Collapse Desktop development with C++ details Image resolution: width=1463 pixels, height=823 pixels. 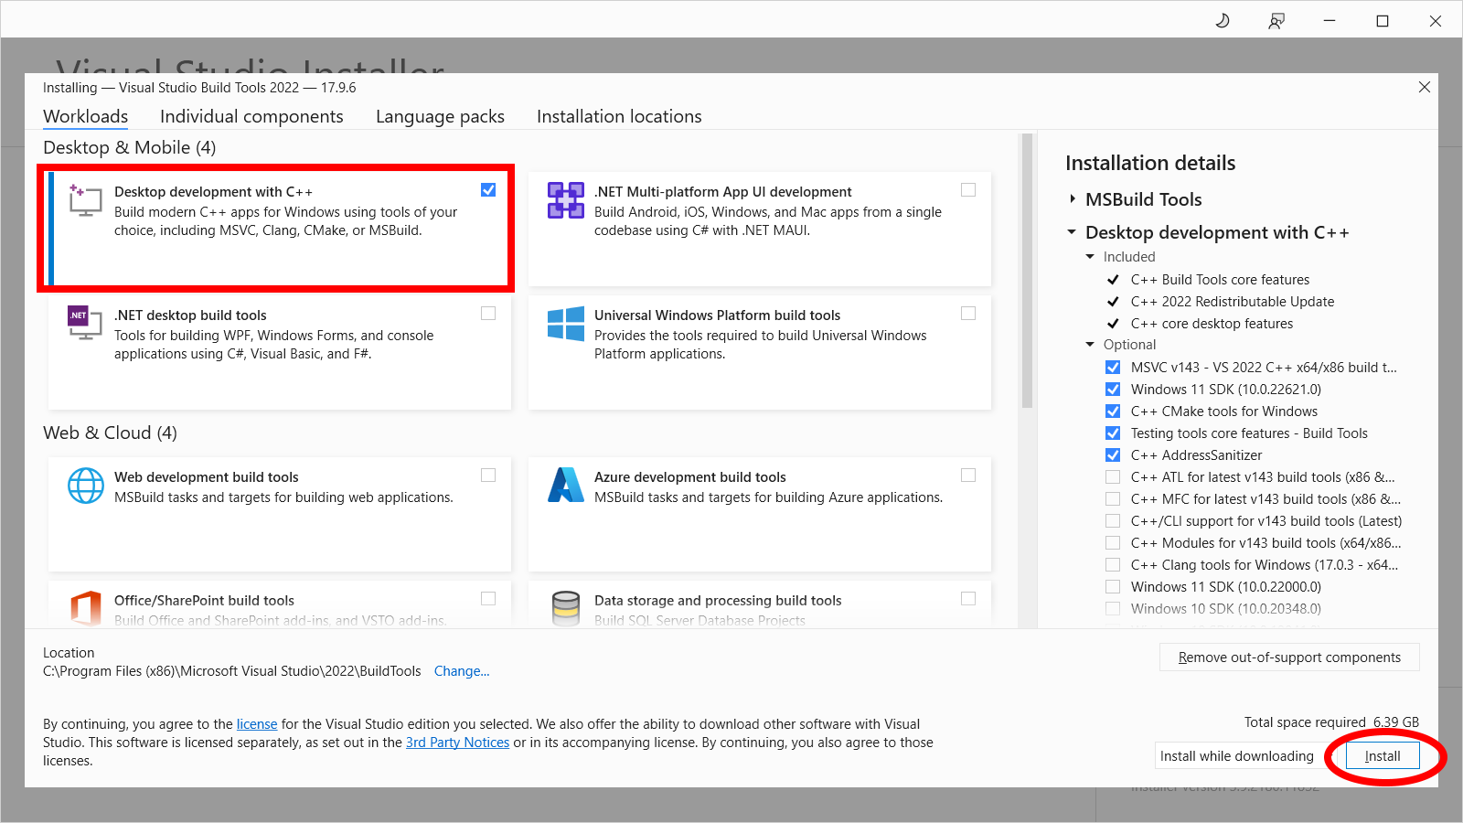[1072, 232]
